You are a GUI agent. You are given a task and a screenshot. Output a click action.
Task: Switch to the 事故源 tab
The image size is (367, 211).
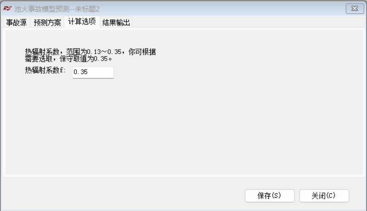17,22
